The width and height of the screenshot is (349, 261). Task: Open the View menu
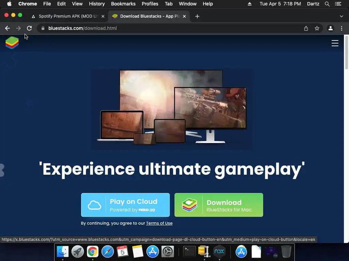[77, 4]
